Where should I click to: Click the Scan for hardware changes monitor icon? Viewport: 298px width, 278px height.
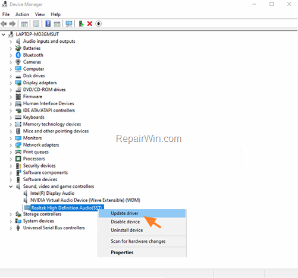click(69, 24)
